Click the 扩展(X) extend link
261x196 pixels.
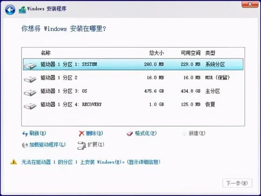coord(96,145)
